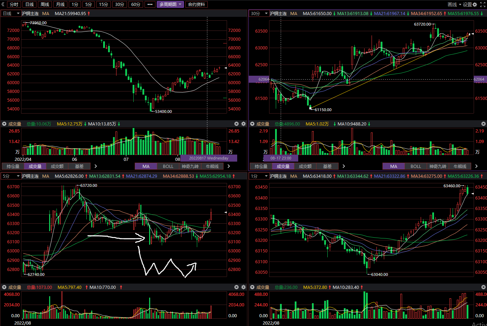
Task: Select the MA indicator tab in the 30分 panel
Action: (394, 166)
